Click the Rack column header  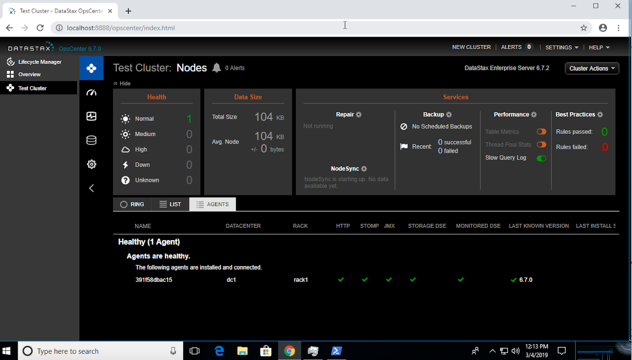coord(300,226)
